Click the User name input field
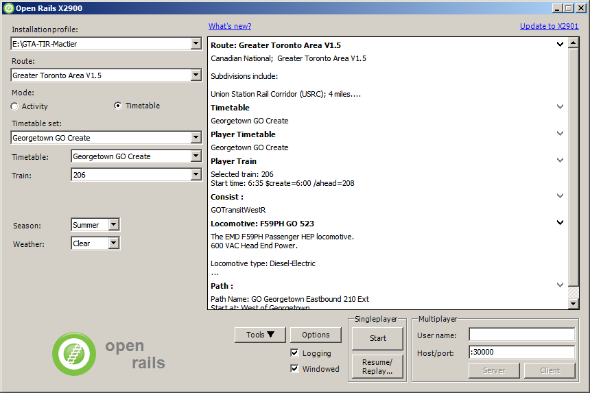This screenshot has width=590, height=393. 521,335
